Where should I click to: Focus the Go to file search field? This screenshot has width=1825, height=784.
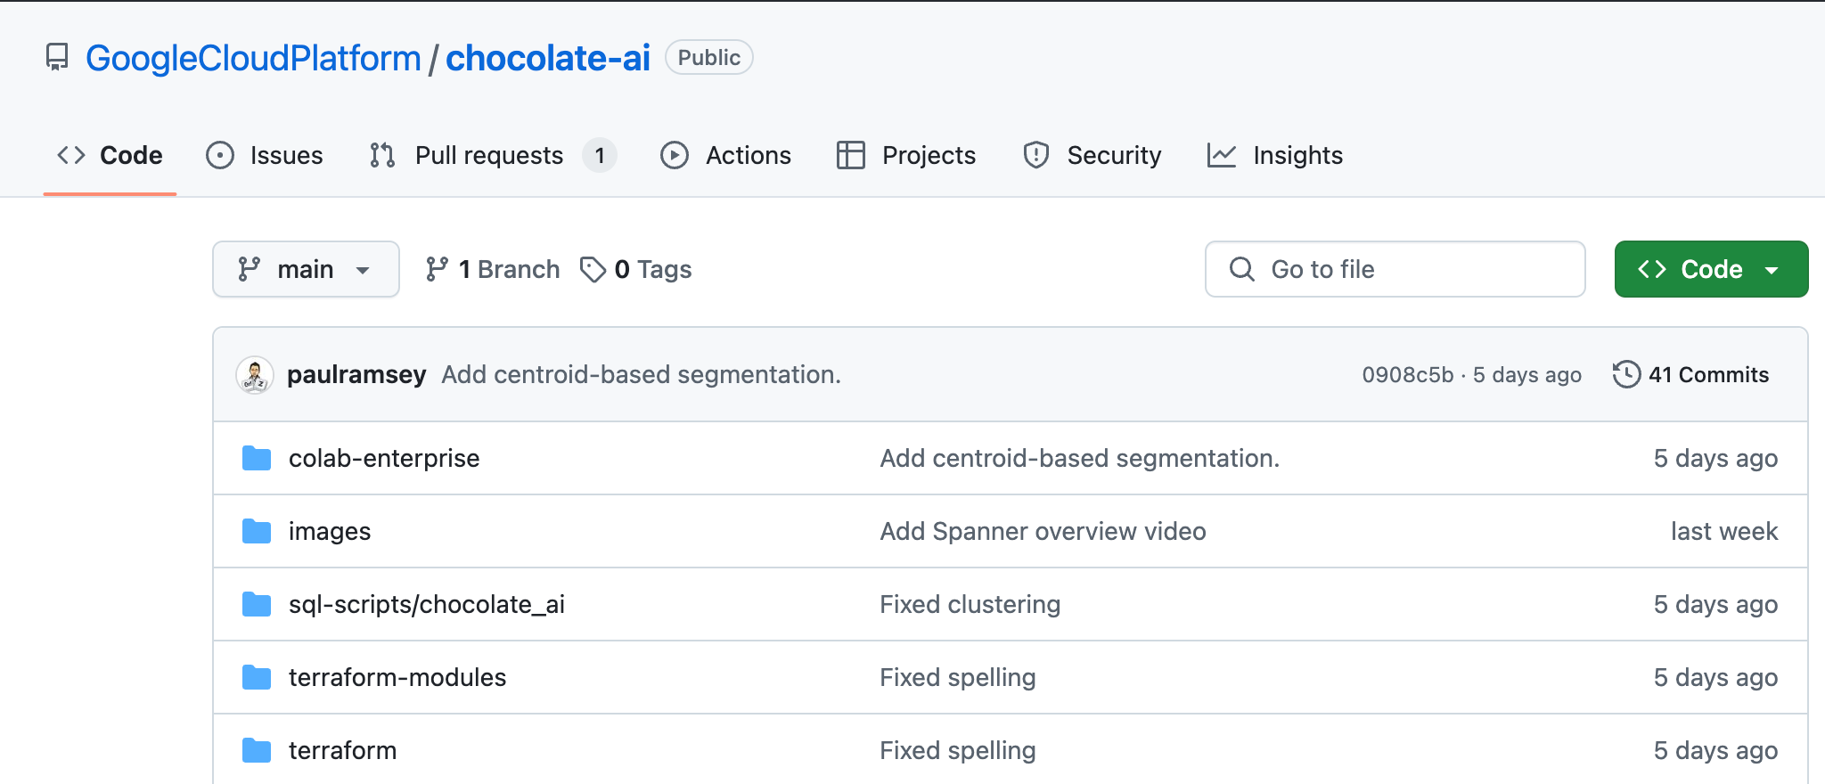(1395, 269)
